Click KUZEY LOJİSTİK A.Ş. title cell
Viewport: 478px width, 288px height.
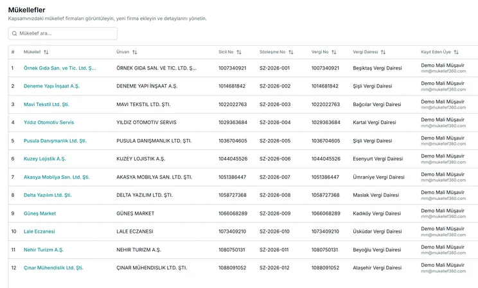[x=141, y=159]
